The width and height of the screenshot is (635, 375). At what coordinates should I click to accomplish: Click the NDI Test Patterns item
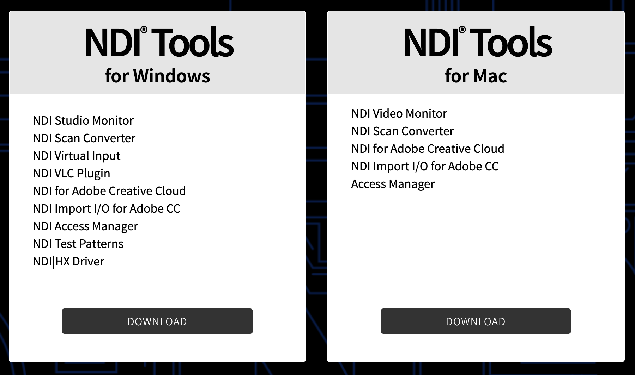click(x=78, y=244)
